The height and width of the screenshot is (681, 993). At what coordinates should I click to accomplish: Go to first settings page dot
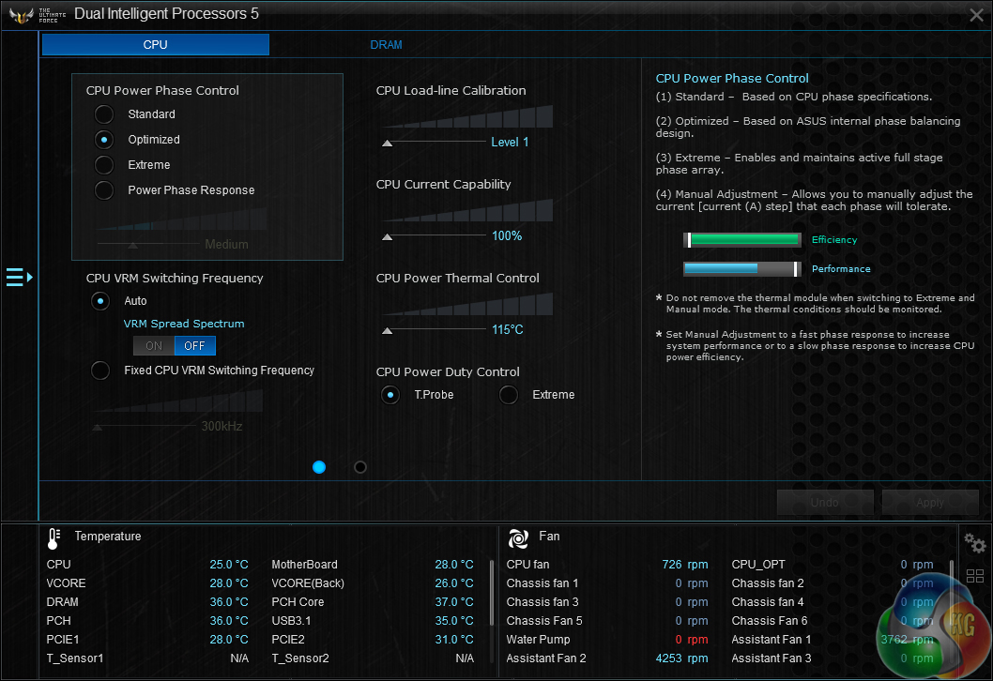click(319, 467)
